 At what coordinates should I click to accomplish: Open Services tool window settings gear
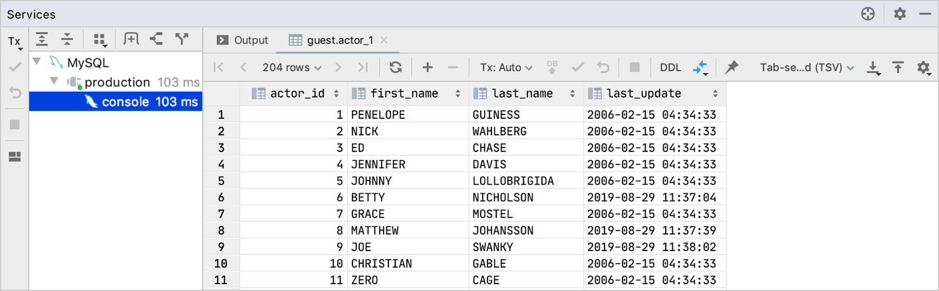pos(900,14)
